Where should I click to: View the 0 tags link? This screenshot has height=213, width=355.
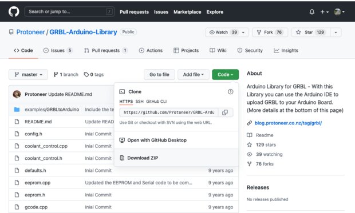[94, 75]
